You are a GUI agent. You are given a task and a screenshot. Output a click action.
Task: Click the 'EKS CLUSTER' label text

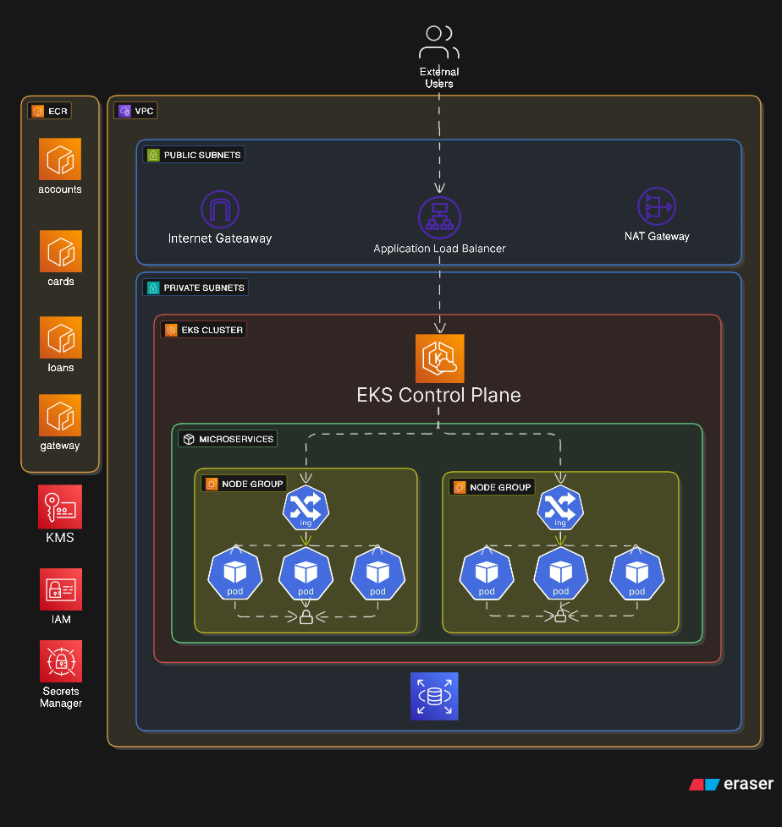coord(212,330)
